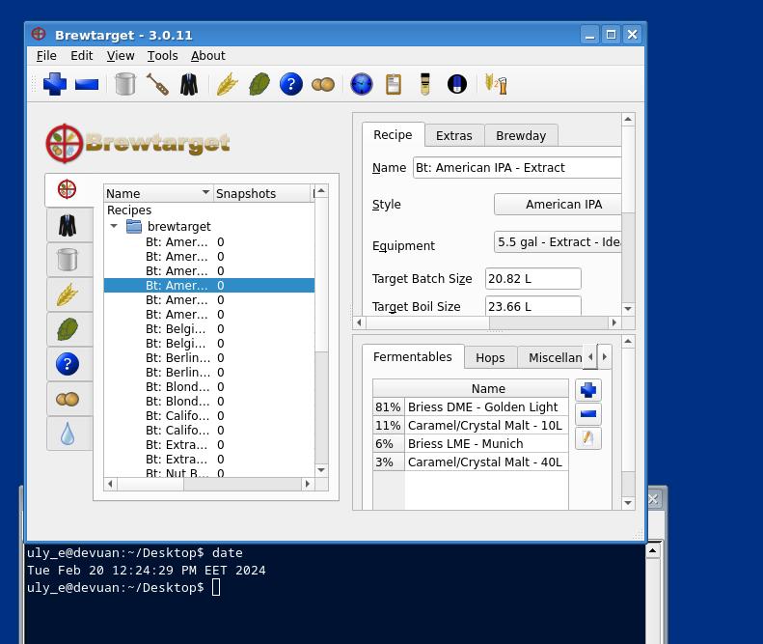Screen dimensions: 763x644
Task: Select the Briess LME - Munich row
Action: coord(471,444)
